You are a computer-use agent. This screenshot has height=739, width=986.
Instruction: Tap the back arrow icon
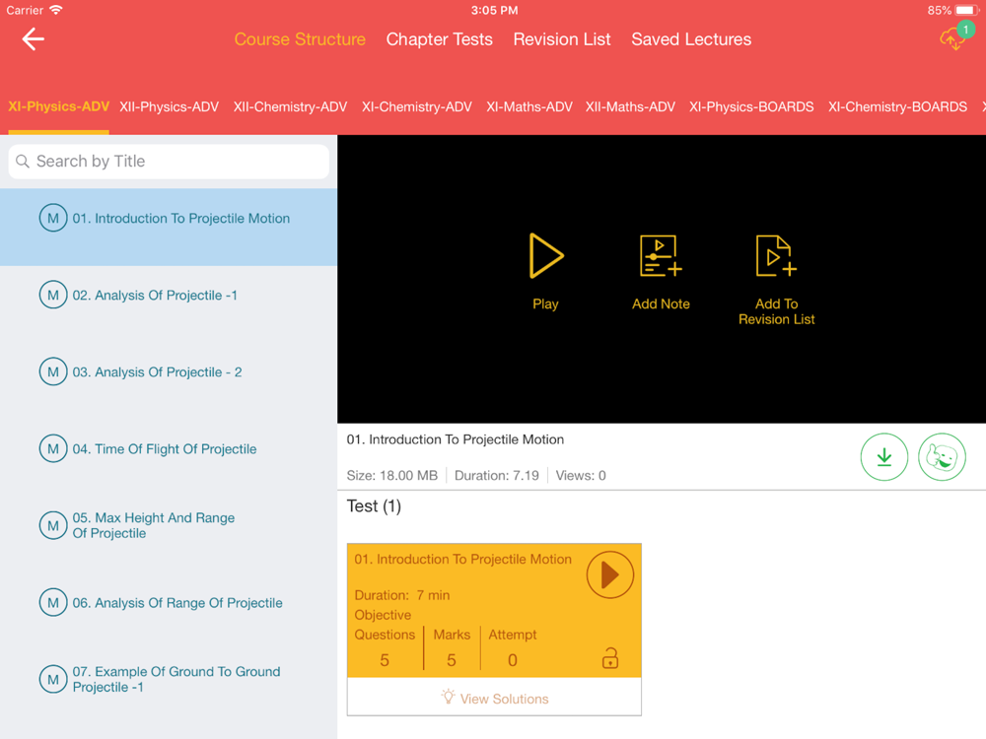coord(34,39)
